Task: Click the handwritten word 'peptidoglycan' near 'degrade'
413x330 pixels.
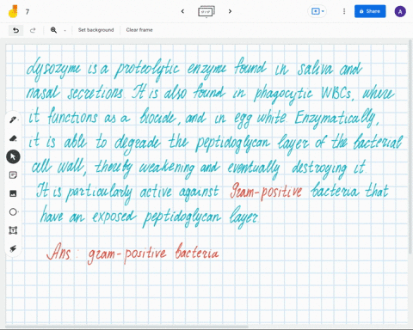Action: coord(233,143)
